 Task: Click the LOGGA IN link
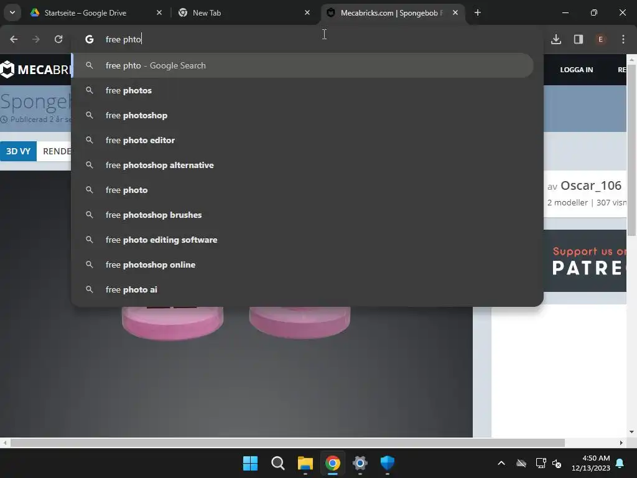coord(577,70)
